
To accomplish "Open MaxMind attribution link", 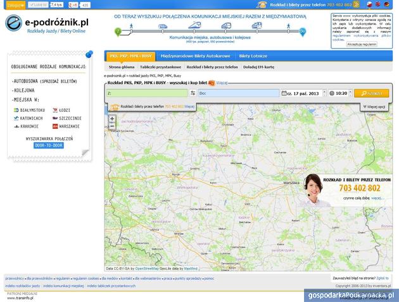I will pyautogui.click(x=191, y=269).
